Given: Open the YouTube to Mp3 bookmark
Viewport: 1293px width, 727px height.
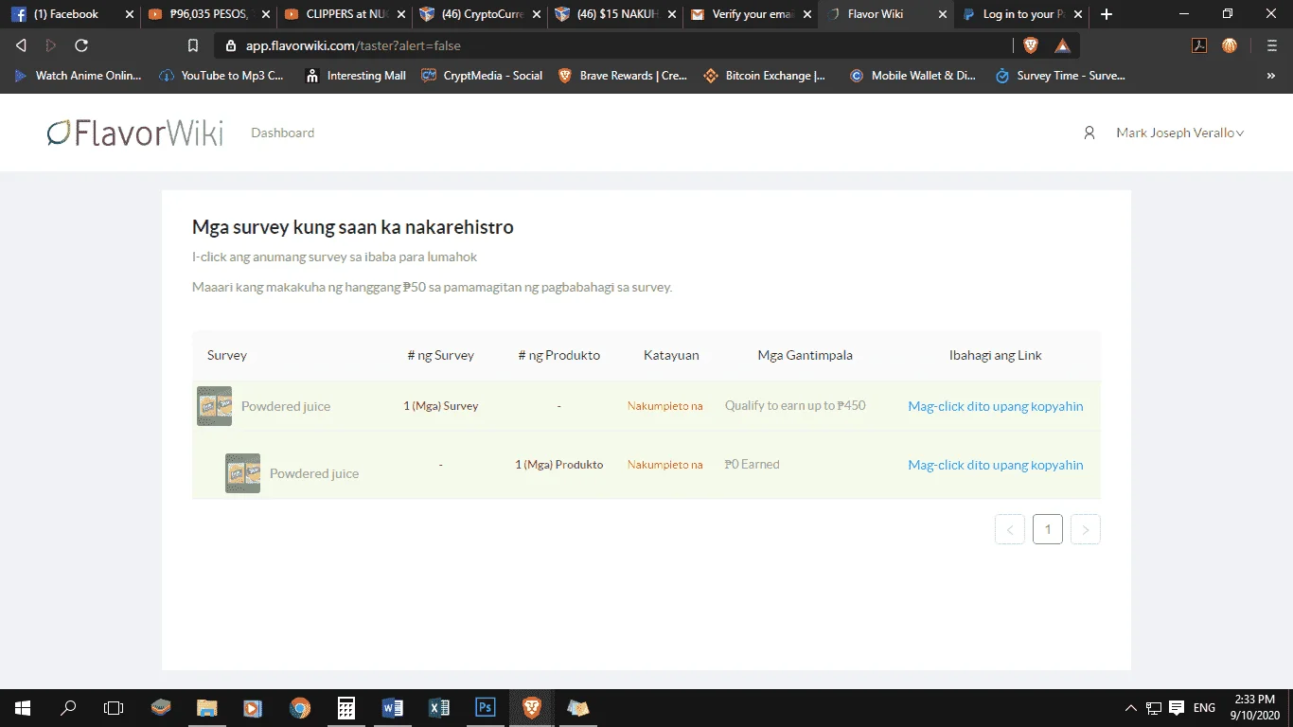Looking at the screenshot, I should coord(221,76).
